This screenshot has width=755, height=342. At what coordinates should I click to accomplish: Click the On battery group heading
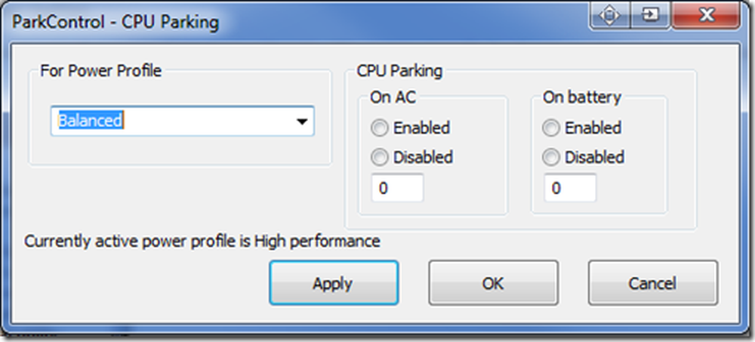(x=581, y=97)
